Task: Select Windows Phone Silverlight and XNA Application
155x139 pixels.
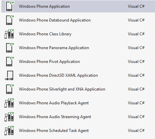Action: point(78,89)
